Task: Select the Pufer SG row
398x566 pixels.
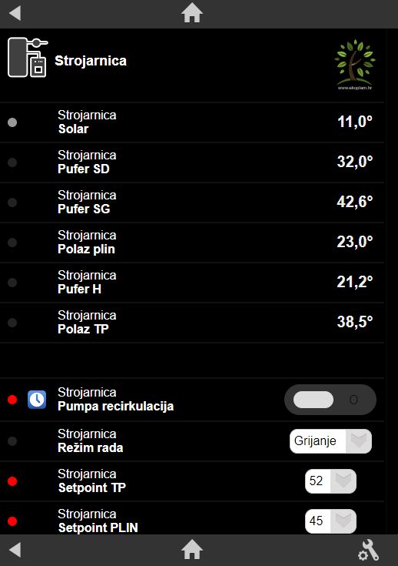Action: point(192,203)
